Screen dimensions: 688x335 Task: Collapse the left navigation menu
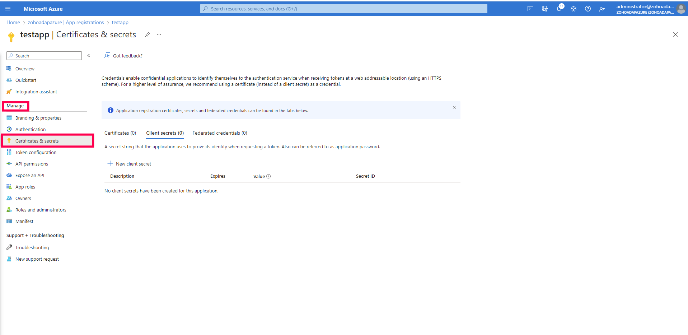tap(89, 56)
